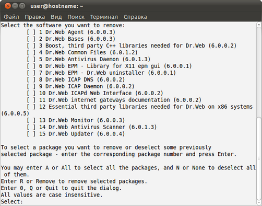
Task: Click the text 'You may enter A or All'
Action: pos(35,168)
